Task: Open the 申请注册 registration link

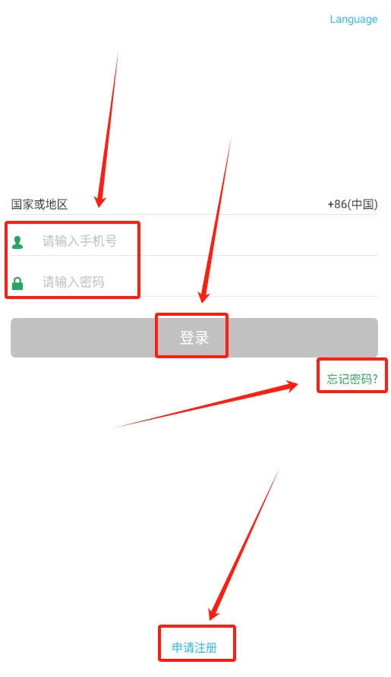Action: tap(194, 647)
